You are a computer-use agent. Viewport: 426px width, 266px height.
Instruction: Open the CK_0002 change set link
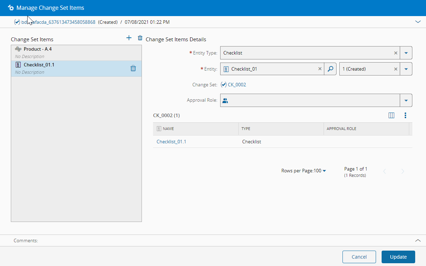(237, 85)
